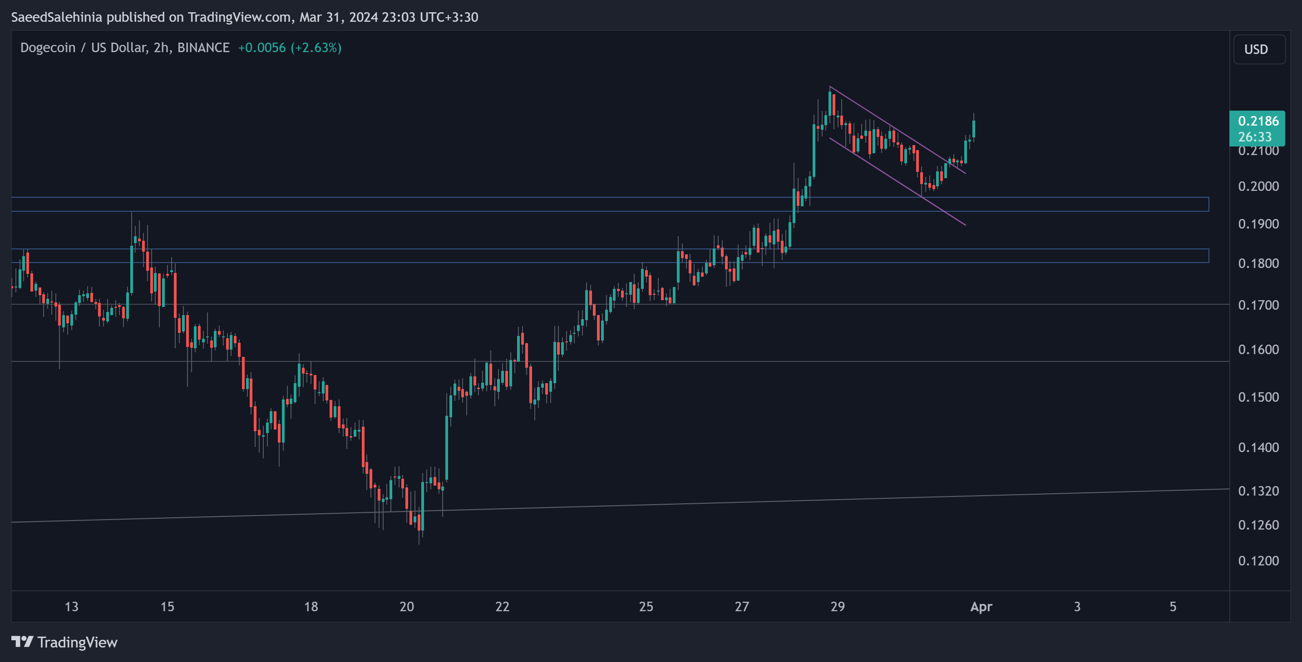This screenshot has height=662, width=1302.
Task: Click the published-by header text at top
Action: pos(245,17)
